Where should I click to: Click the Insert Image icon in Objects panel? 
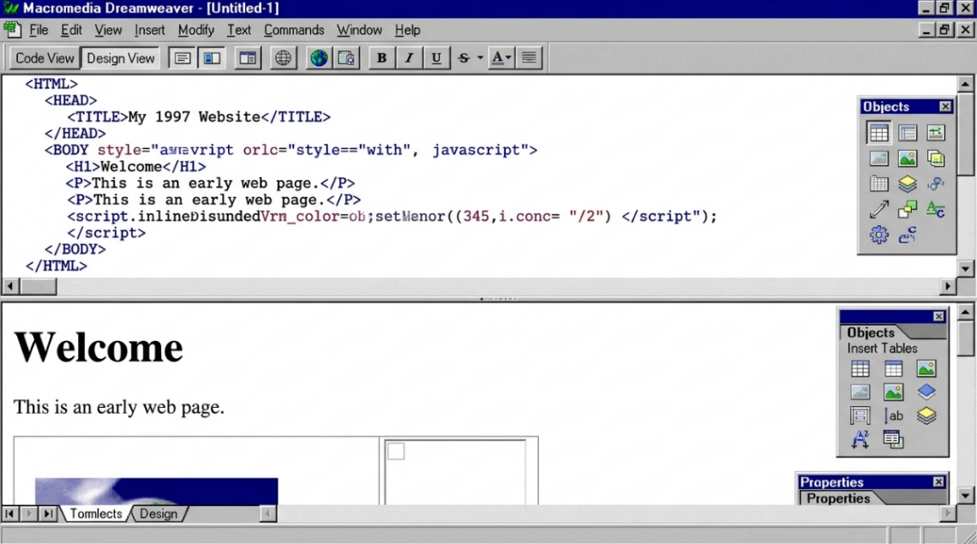click(908, 158)
